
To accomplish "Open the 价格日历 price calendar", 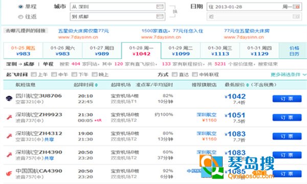I will coord(294,51).
